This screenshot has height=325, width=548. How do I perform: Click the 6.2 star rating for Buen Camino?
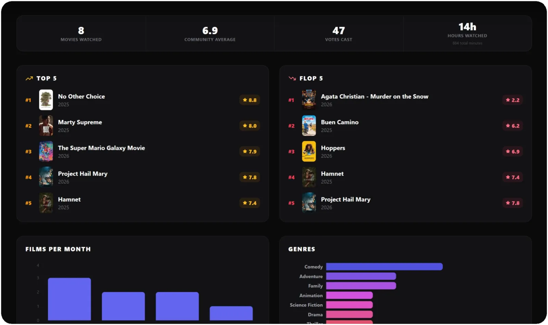(x=512, y=126)
